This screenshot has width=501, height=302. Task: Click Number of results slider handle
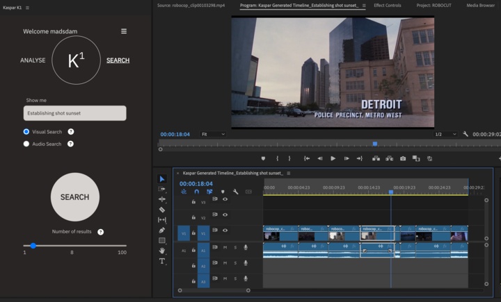(33, 246)
